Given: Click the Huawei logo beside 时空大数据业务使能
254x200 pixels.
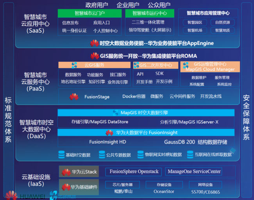Looking at the screenshot, I should tap(94, 43).
